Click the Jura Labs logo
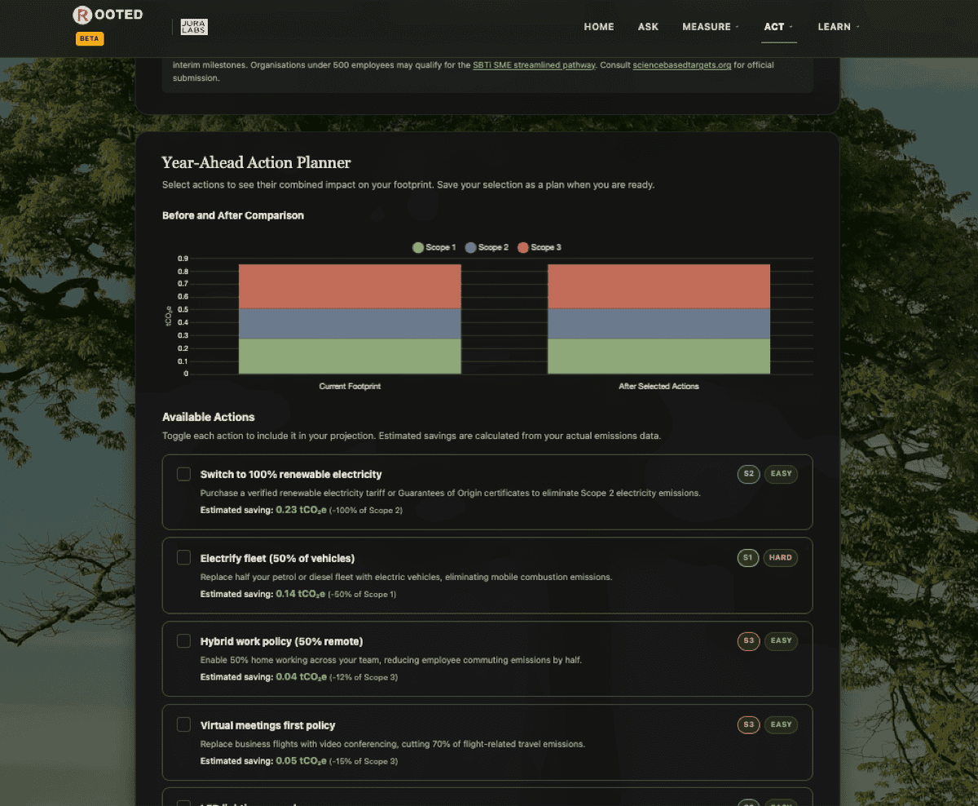Image resolution: width=978 pixels, height=806 pixels. 193,27
